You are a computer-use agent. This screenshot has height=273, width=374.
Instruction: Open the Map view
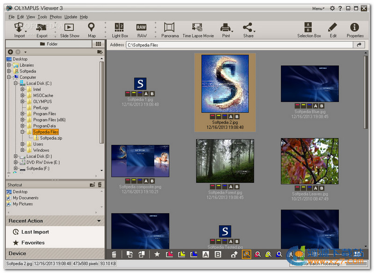click(x=92, y=29)
